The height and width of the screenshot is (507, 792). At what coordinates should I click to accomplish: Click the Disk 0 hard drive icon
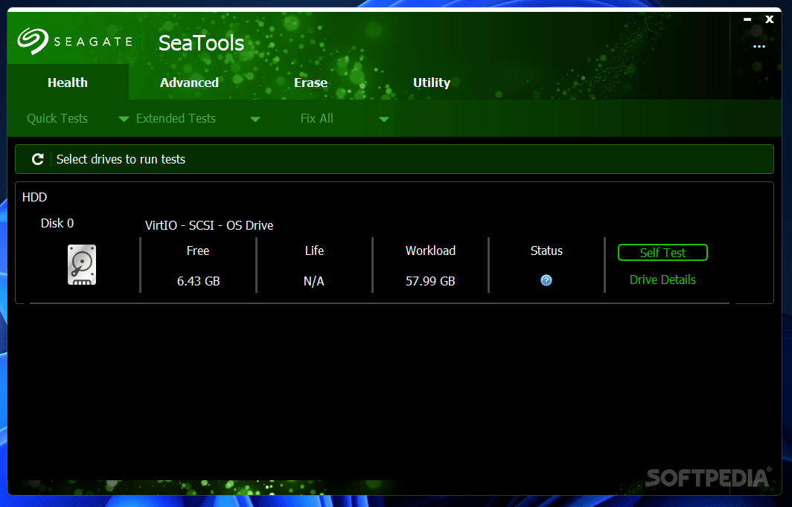82,265
